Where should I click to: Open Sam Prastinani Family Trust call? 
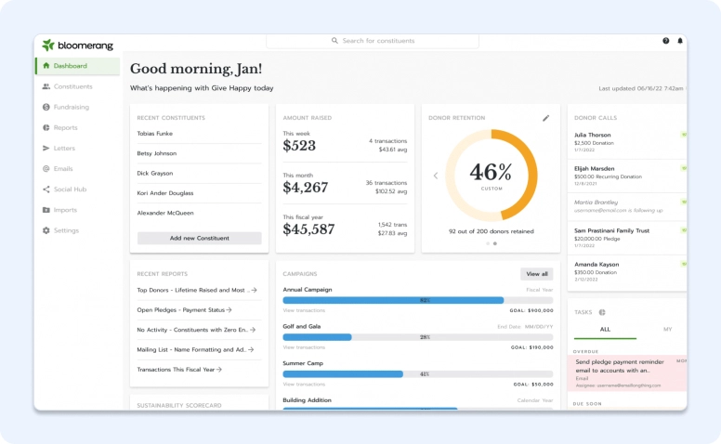pyautogui.click(x=627, y=238)
